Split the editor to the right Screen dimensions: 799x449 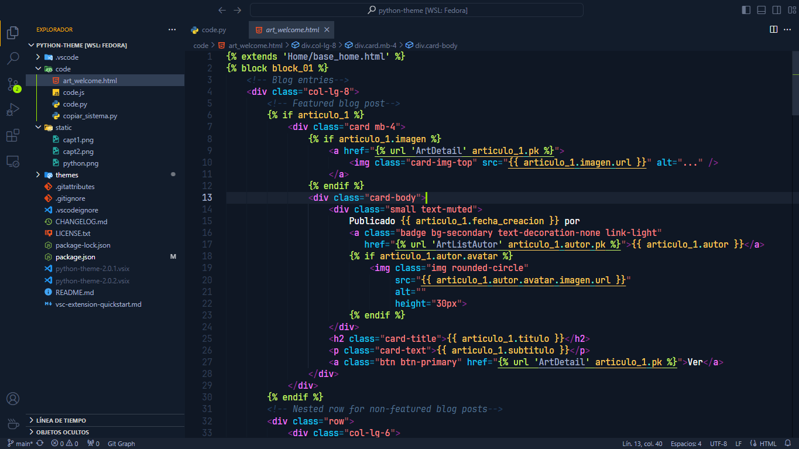[x=773, y=29]
